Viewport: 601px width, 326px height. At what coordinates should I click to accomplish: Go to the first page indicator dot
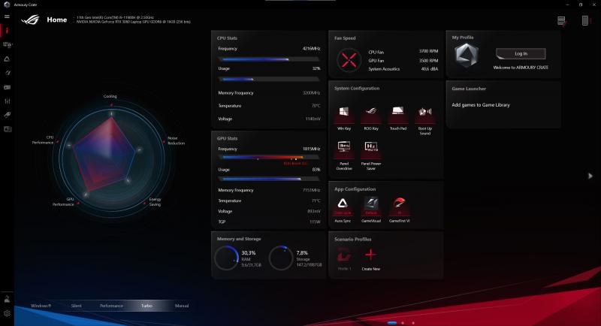tap(391, 323)
